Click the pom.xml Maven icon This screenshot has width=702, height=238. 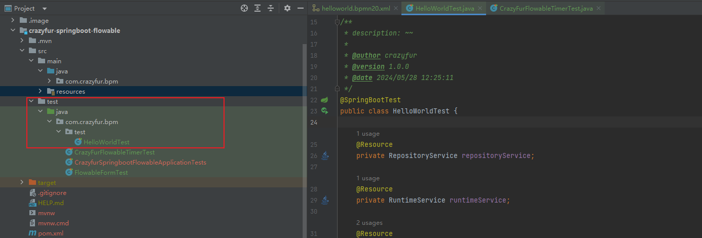coord(32,233)
